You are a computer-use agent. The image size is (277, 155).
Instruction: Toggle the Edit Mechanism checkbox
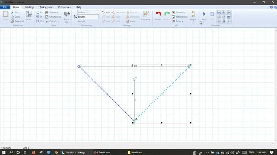[x=173, y=17]
